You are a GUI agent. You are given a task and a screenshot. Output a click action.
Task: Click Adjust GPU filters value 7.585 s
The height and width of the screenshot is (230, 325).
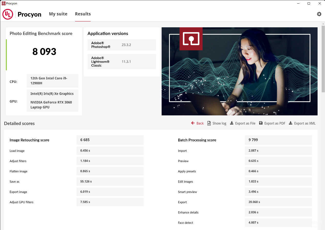click(x=110, y=202)
